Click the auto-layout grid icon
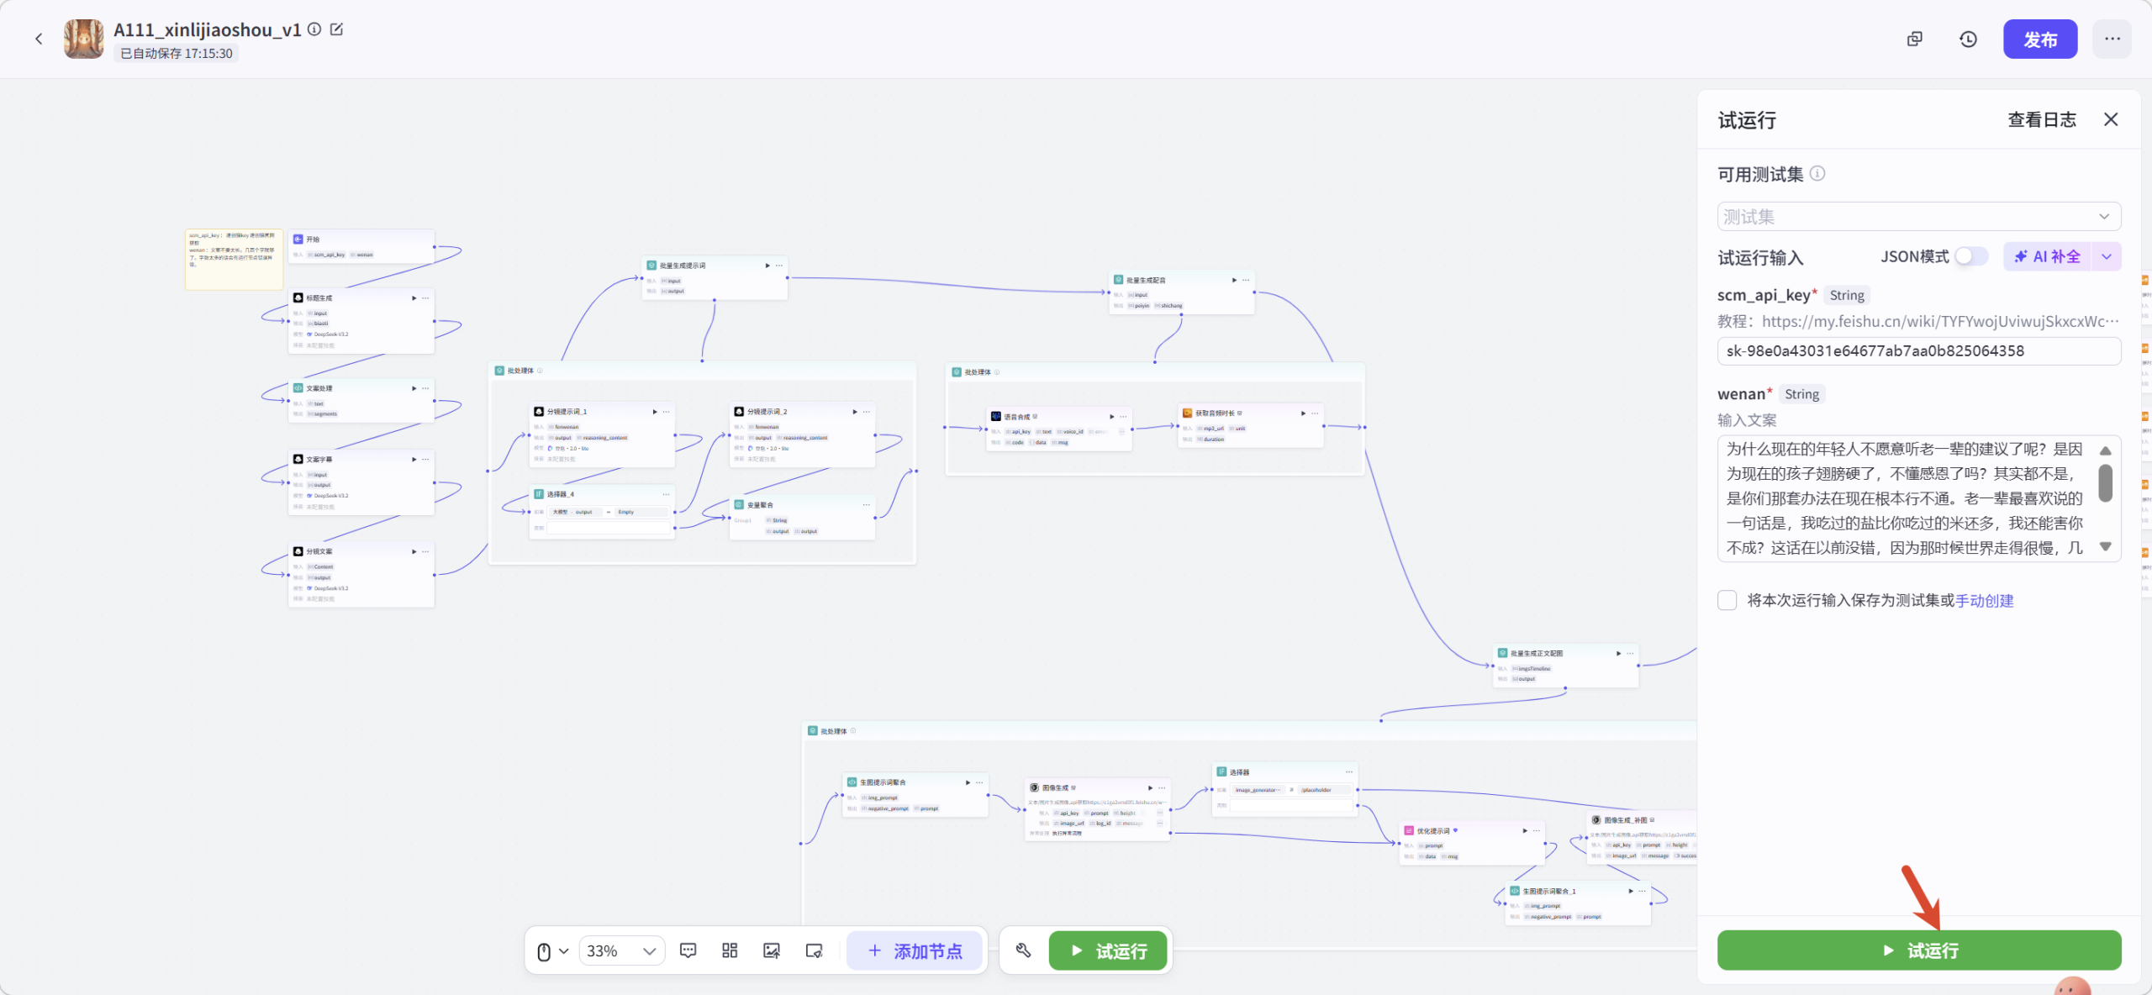Viewport: 2152px width, 995px height. [x=730, y=950]
